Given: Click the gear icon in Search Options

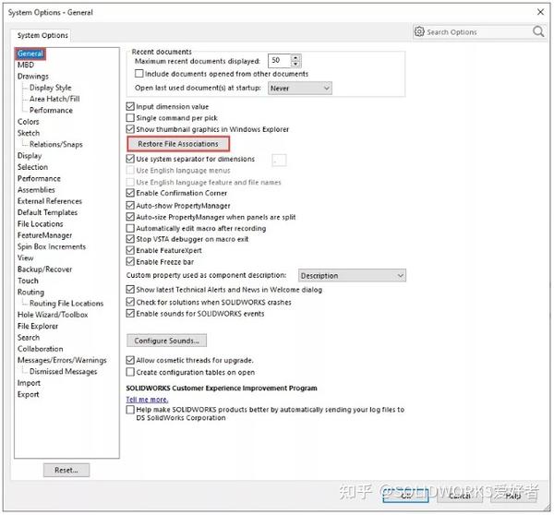Looking at the screenshot, I should coord(419,31).
